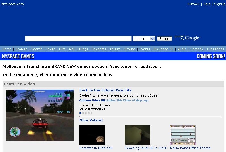Open Search in navigation bar
This screenshot has height=152, width=226.
37,49
